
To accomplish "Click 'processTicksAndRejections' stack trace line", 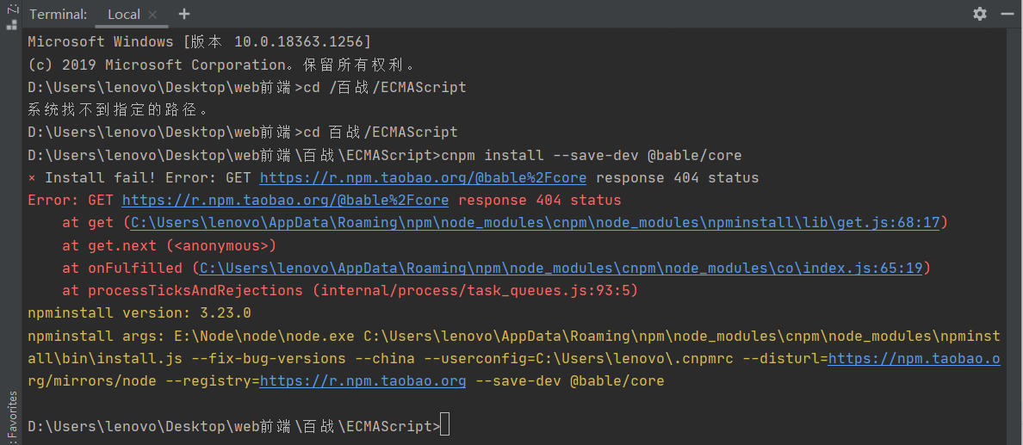I will tap(350, 290).
